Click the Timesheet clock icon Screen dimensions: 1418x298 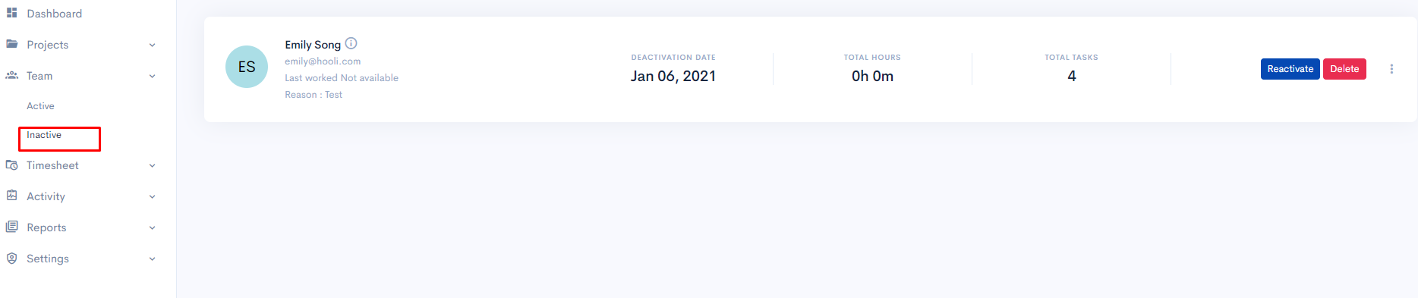[11, 165]
